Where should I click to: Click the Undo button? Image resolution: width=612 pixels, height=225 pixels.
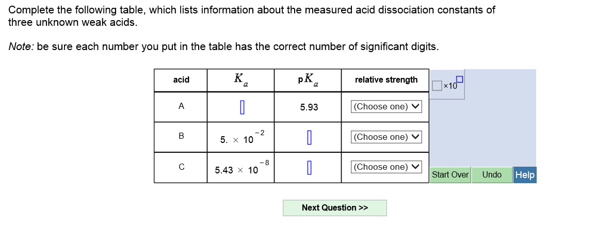491,175
